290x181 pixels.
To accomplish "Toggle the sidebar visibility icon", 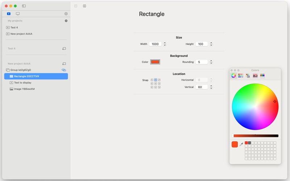I will [x=24, y=6].
